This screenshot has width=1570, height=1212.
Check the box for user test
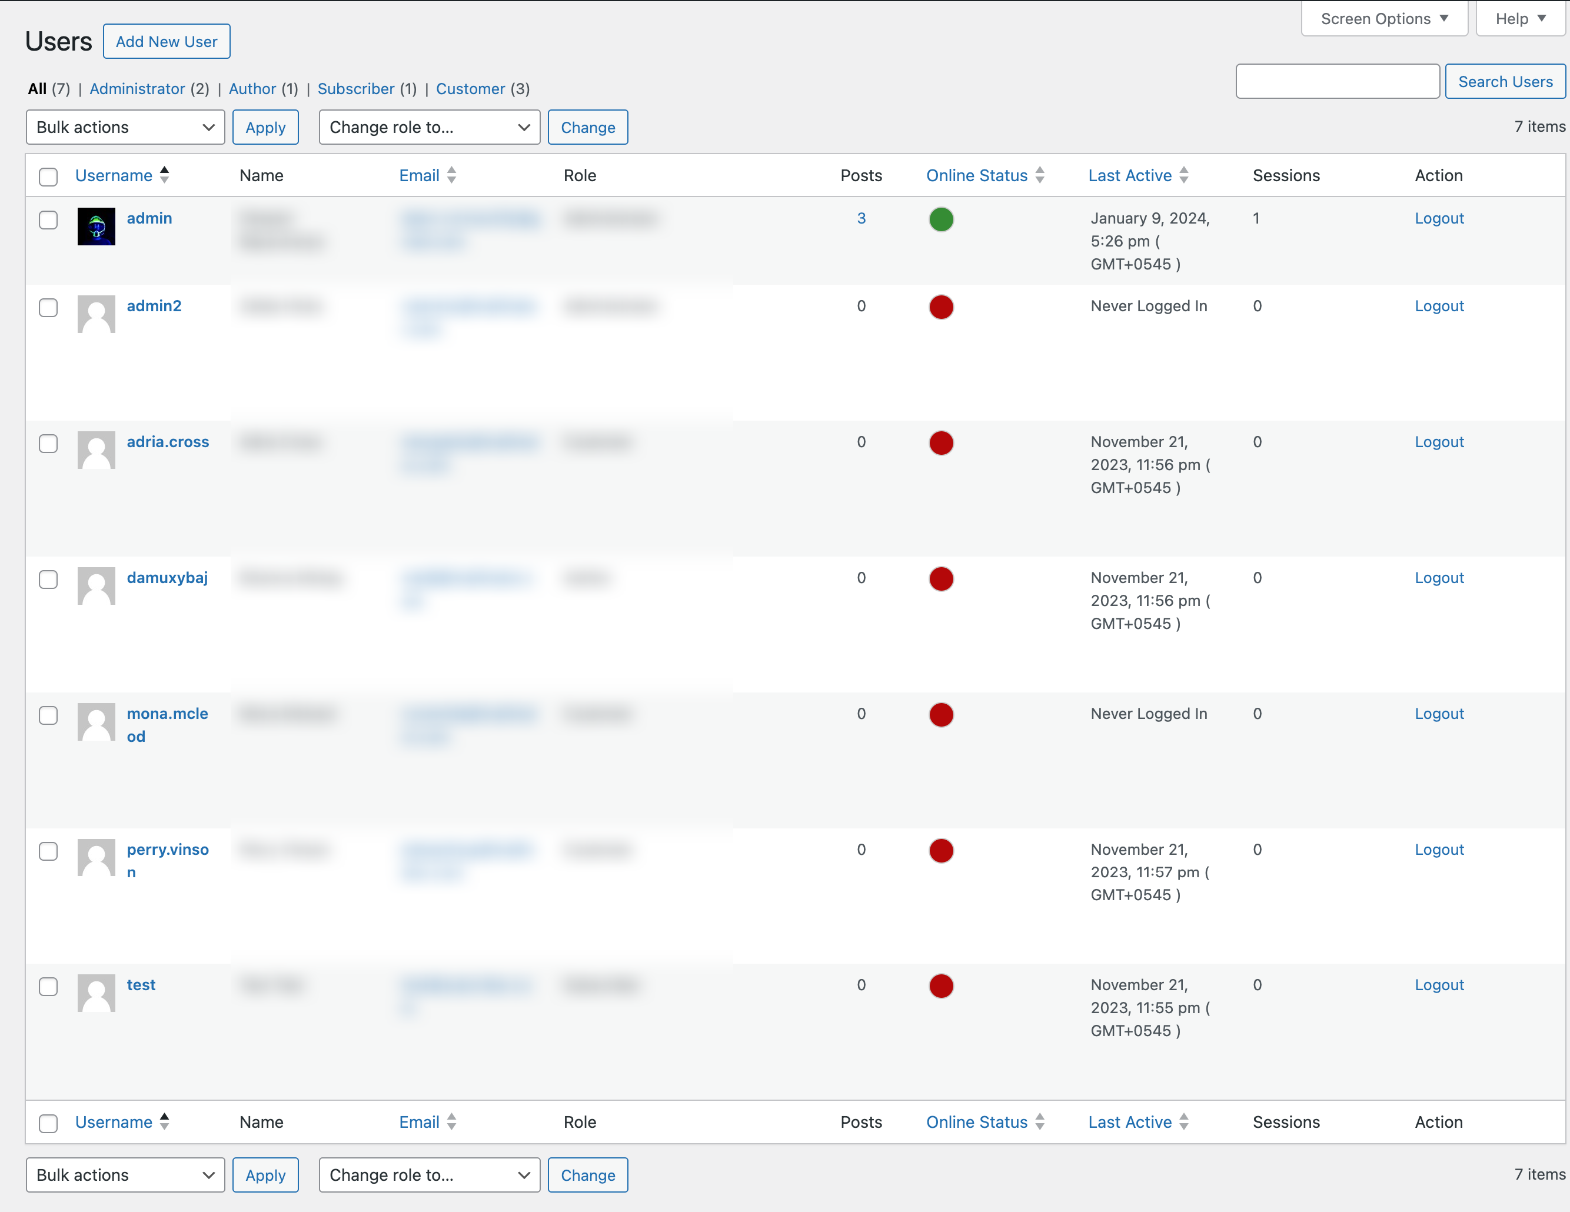(x=48, y=986)
